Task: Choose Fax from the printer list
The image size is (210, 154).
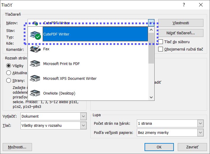Action: pos(88,49)
